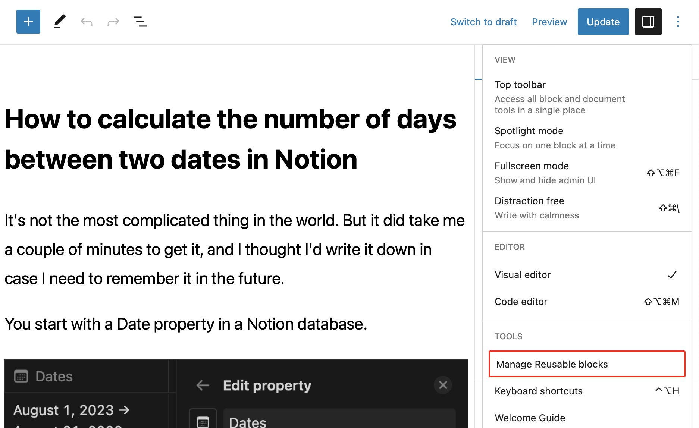Undo the last change
The width and height of the screenshot is (699, 428).
(86, 22)
